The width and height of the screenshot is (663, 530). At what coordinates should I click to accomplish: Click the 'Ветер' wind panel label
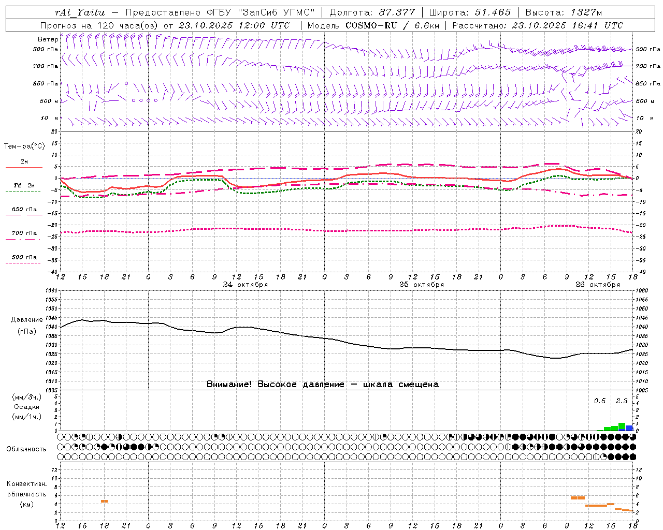(x=48, y=39)
